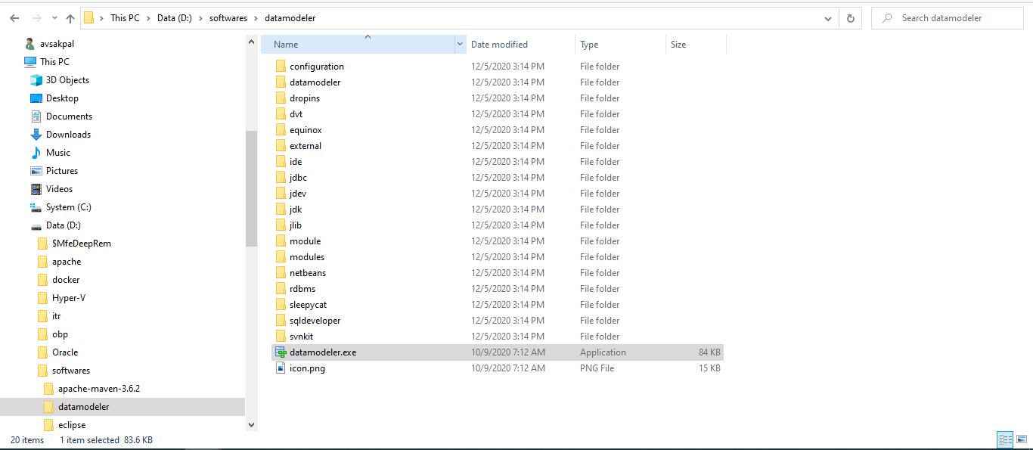Select the equinox folder icon

click(281, 130)
